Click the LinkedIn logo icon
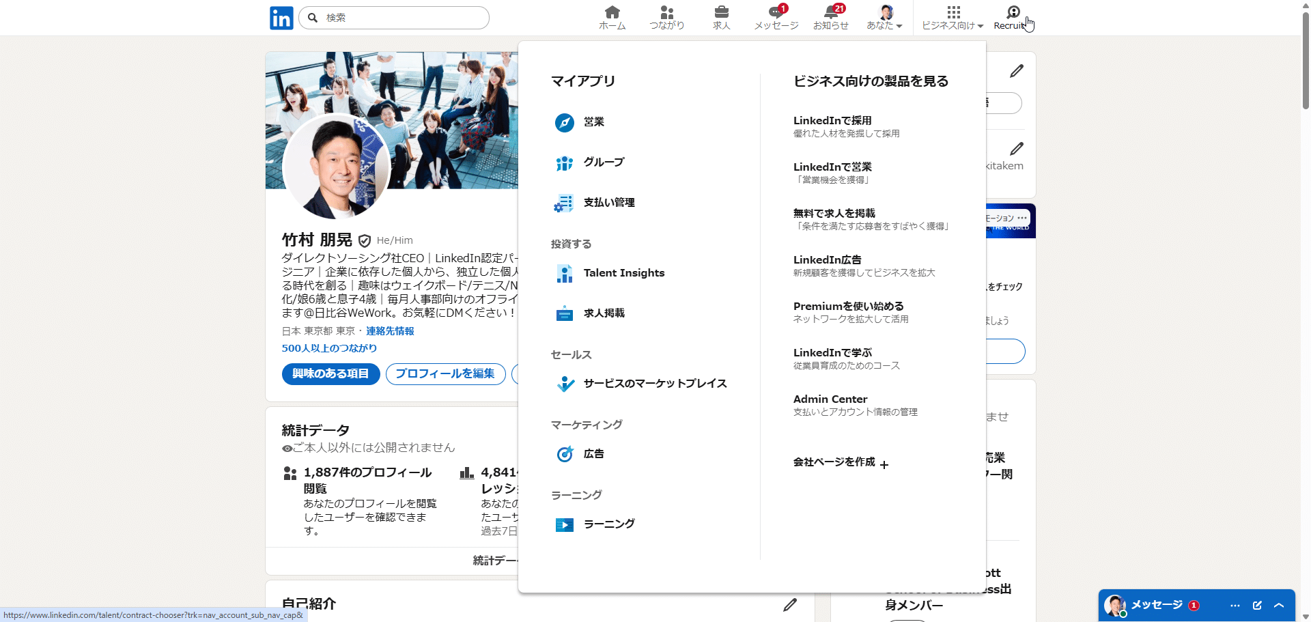The image size is (1311, 622). [x=281, y=18]
